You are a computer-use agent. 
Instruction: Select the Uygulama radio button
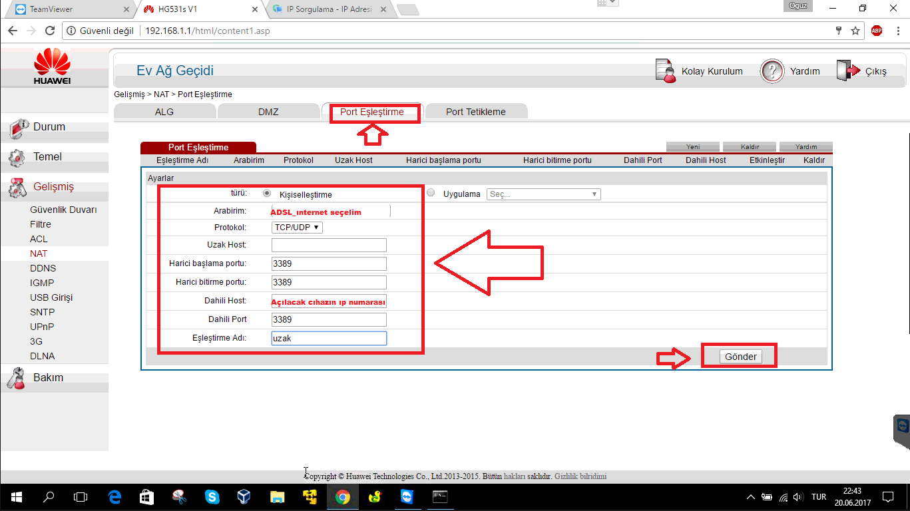[431, 193]
